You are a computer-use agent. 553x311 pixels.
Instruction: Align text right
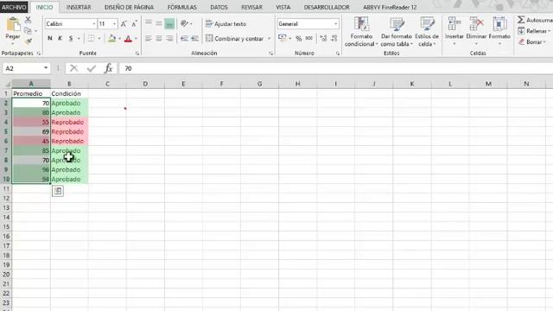169,38
